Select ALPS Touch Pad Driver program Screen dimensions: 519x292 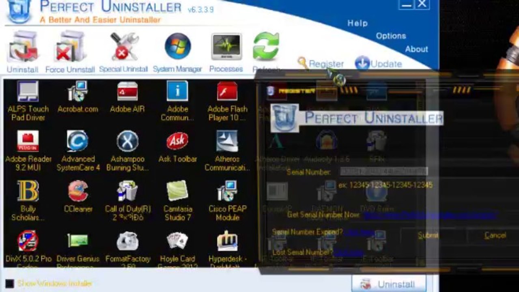pos(28,101)
